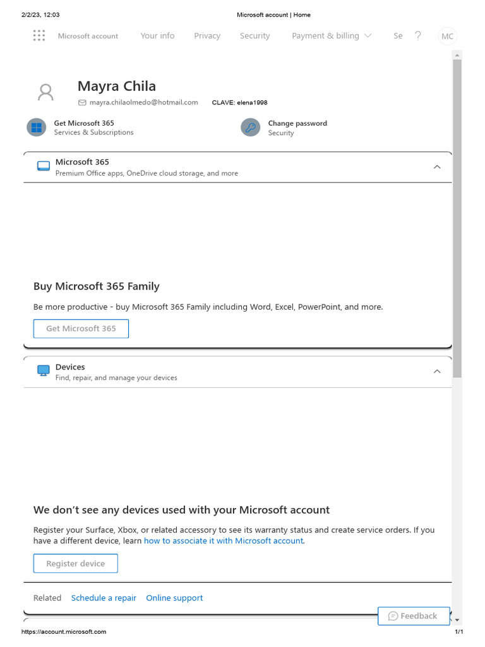Screen dimensions: 485x647
Task: Collapse the Microsoft 365 section chevron
Action: (x=437, y=167)
